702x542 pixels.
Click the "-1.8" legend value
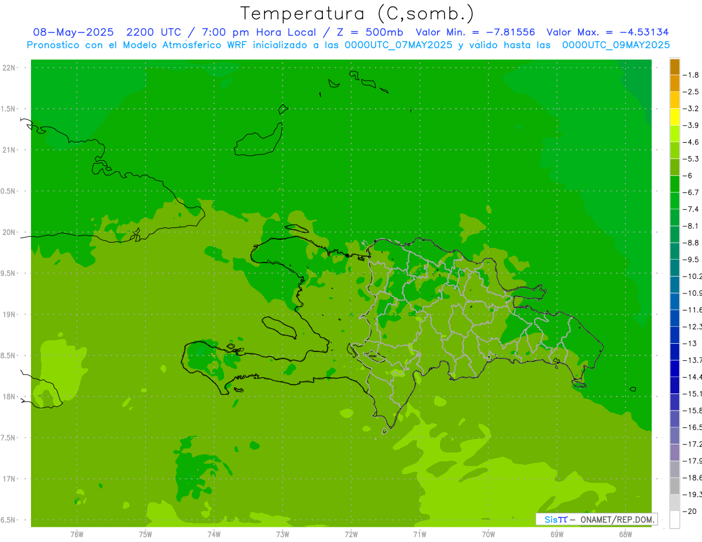692,75
